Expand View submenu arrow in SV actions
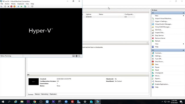This screenshot has height=104, width=185. click(183, 44)
